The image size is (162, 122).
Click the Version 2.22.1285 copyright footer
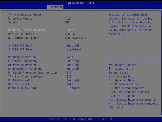[x=81, y=119]
